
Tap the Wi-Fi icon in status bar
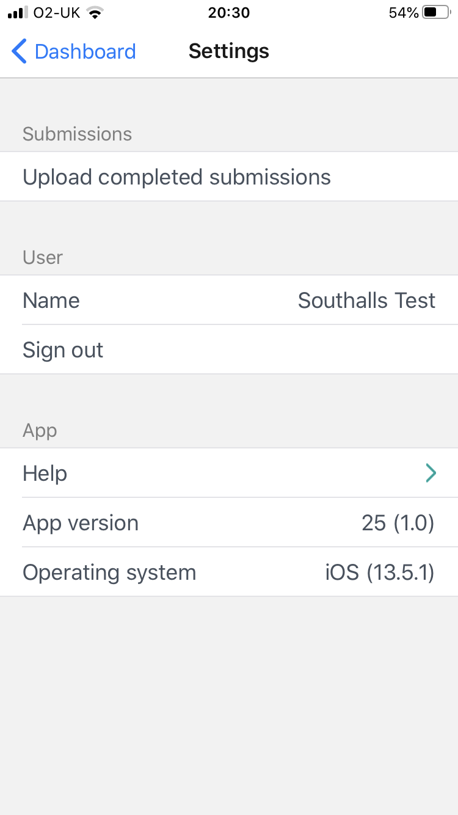tap(95, 12)
